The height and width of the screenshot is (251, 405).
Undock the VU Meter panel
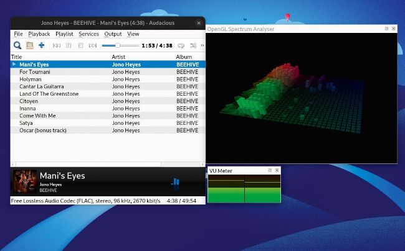pos(270,170)
